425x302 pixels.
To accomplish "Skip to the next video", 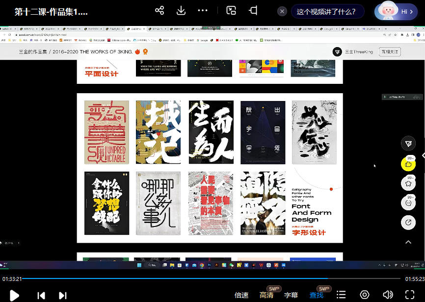I will pyautogui.click(x=63, y=295).
